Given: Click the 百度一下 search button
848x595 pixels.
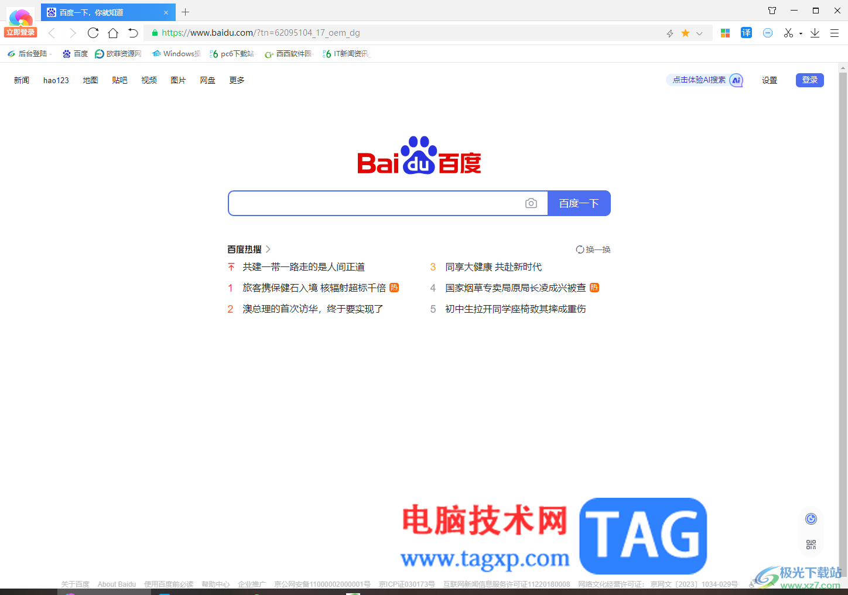Looking at the screenshot, I should coord(579,203).
